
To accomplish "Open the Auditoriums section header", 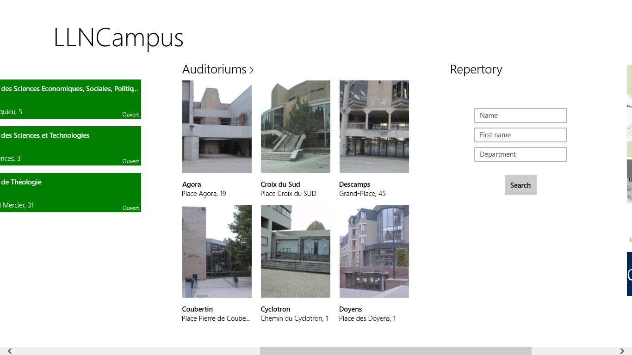I will tap(218, 69).
